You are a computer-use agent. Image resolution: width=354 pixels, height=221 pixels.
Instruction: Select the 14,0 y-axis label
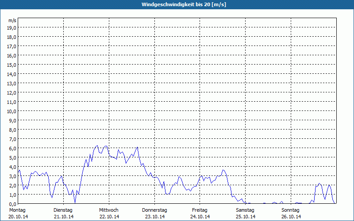(12, 74)
